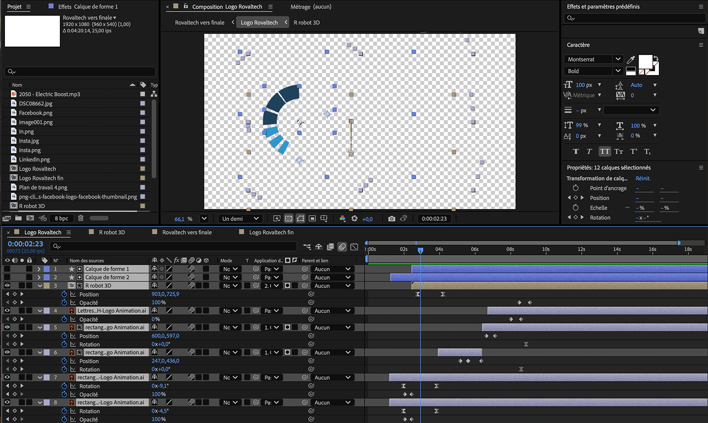Enable Small Caps (Tt) text style

tap(619, 152)
